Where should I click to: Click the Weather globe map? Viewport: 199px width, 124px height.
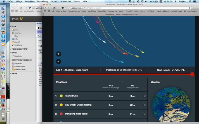[x=171, y=105]
